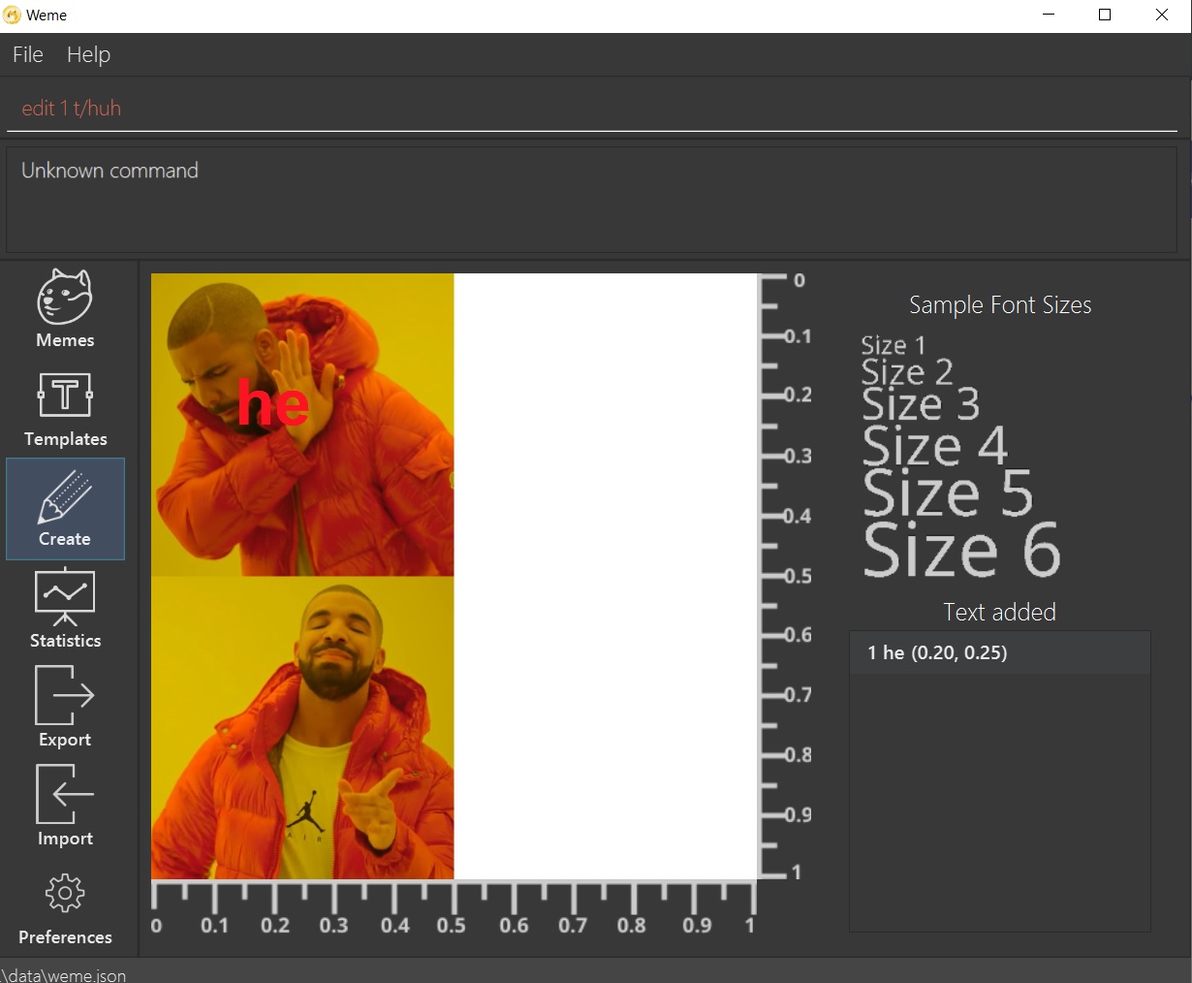1192x983 pixels.
Task: Click the command input field
Action: coord(592,109)
